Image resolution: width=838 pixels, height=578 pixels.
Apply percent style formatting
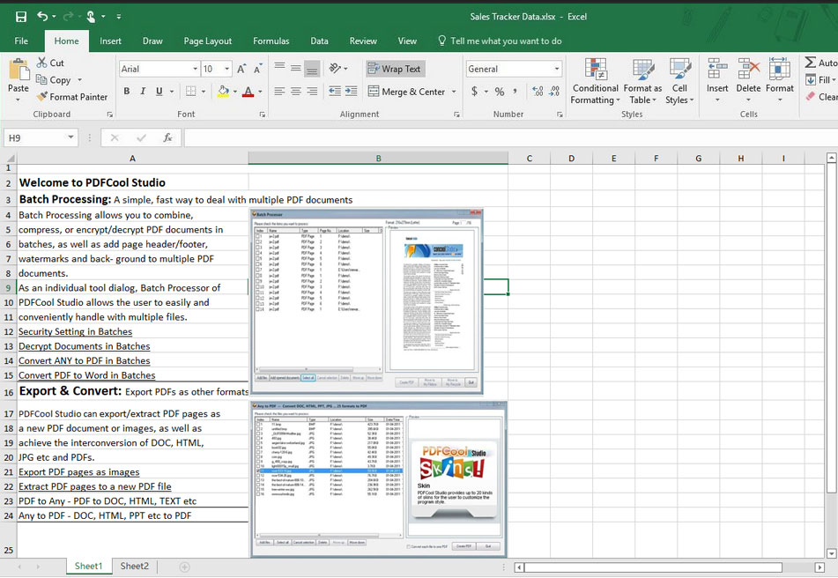(499, 92)
